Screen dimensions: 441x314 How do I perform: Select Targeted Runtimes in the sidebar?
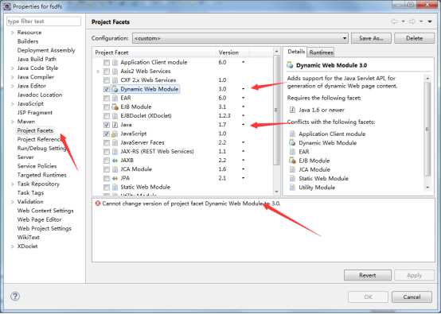pos(42,175)
